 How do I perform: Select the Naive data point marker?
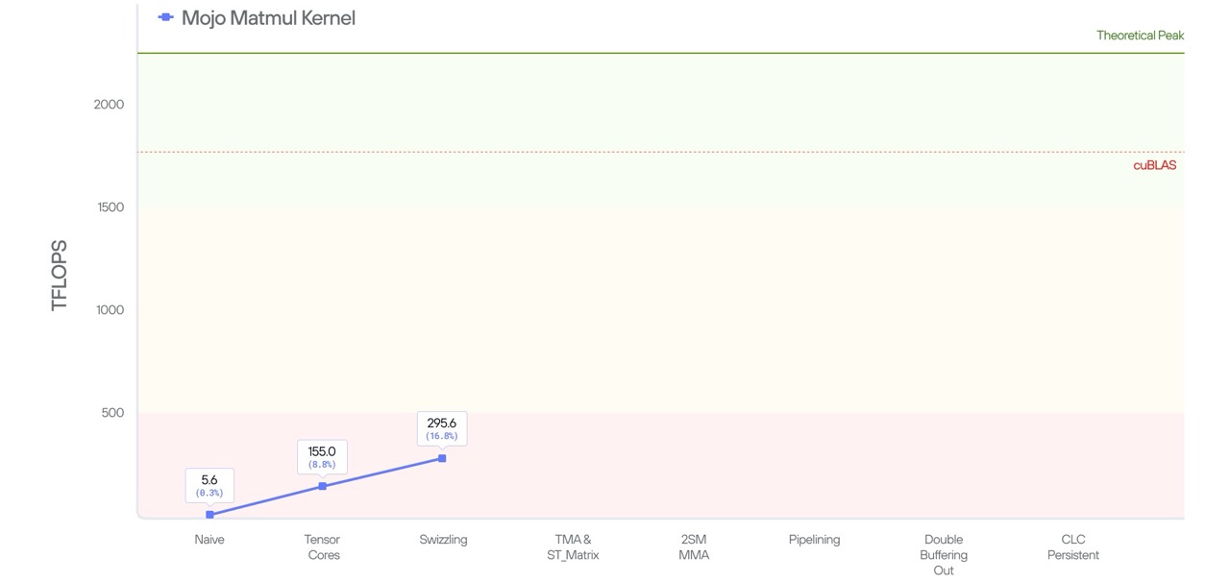(209, 515)
